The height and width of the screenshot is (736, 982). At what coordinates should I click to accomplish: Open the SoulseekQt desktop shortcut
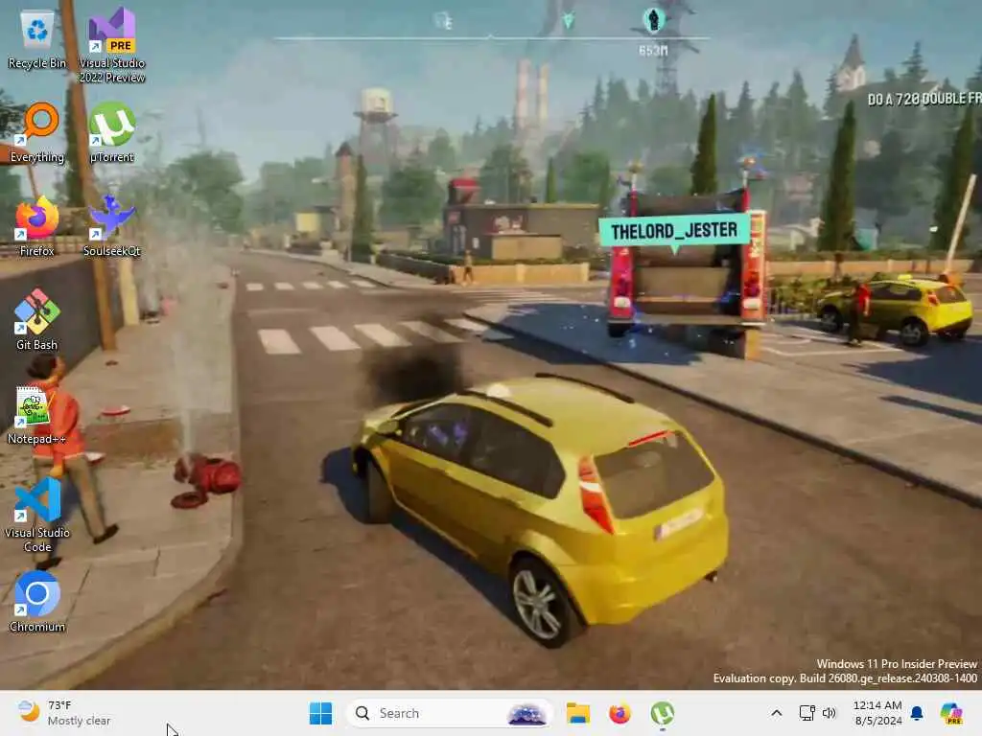click(112, 226)
